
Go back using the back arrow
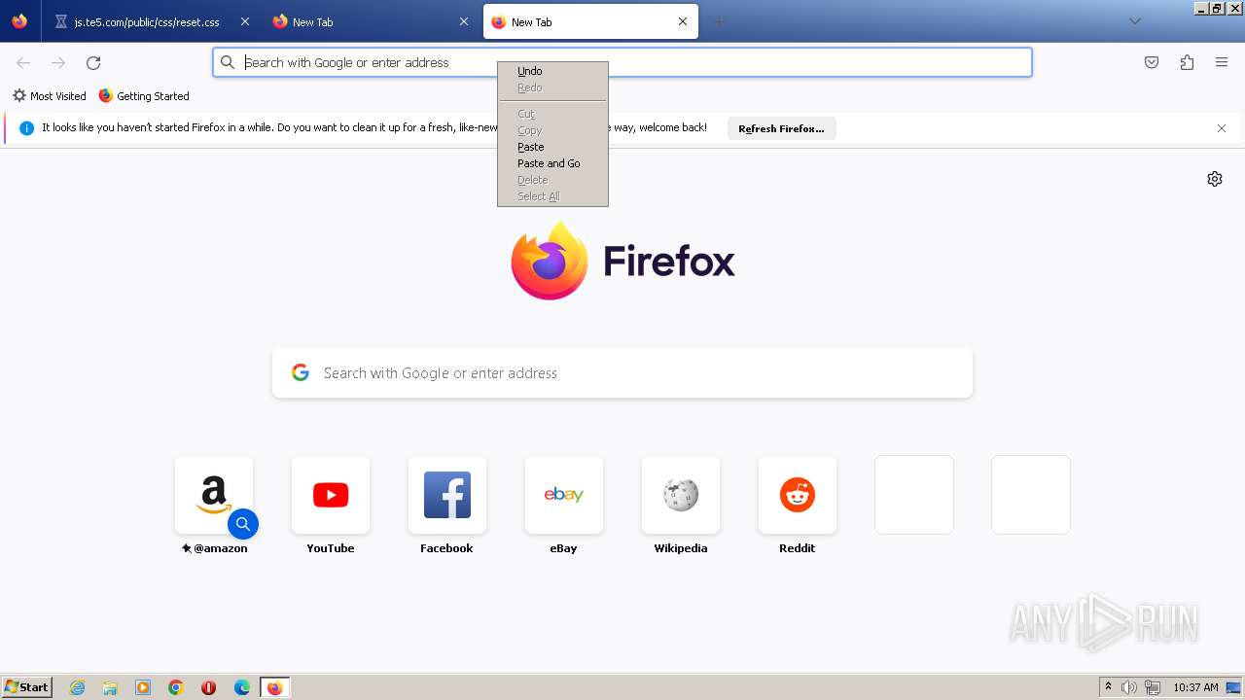[x=23, y=62]
